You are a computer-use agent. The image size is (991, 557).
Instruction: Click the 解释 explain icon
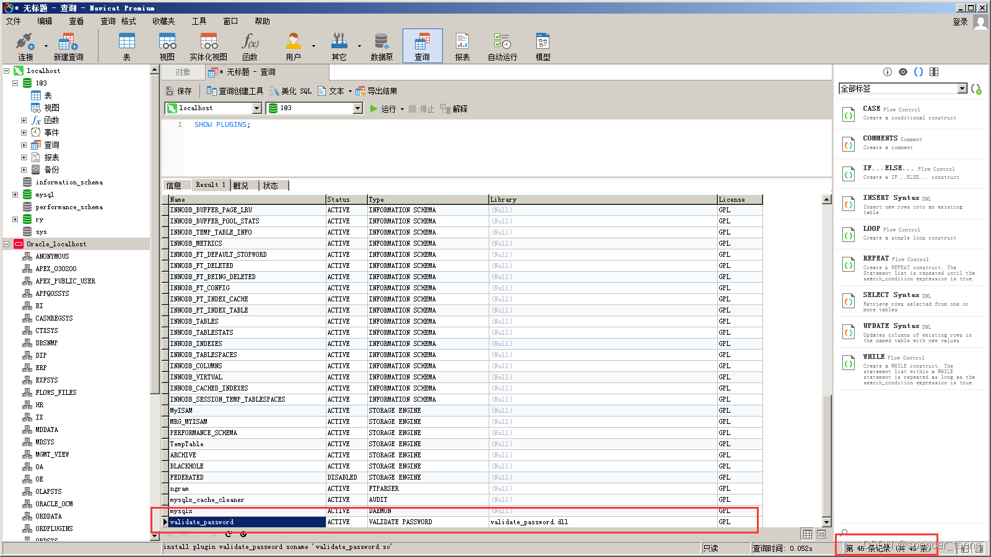pyautogui.click(x=454, y=108)
